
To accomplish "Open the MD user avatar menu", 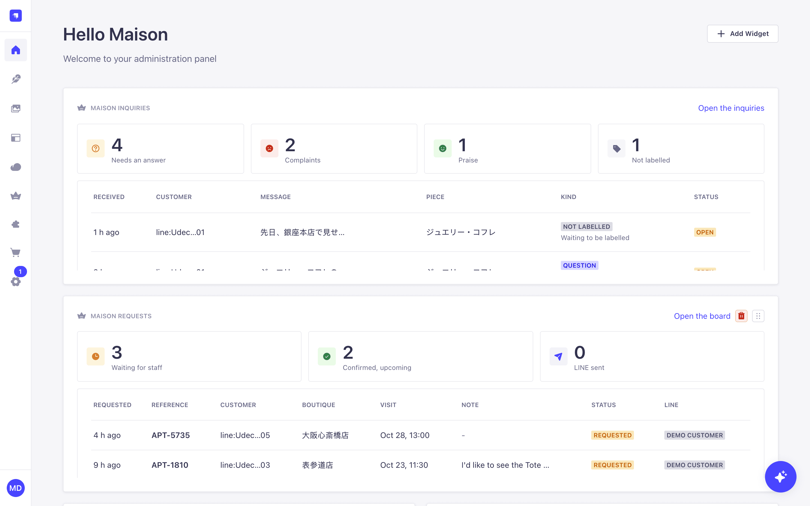I will pyautogui.click(x=15, y=488).
